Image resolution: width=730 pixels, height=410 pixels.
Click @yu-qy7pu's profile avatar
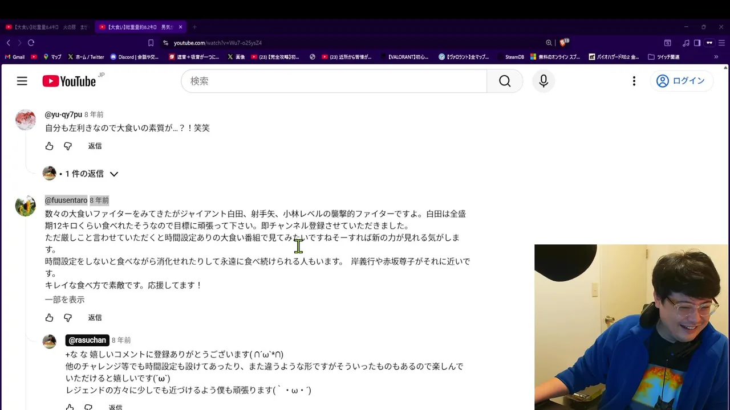pyautogui.click(x=26, y=120)
